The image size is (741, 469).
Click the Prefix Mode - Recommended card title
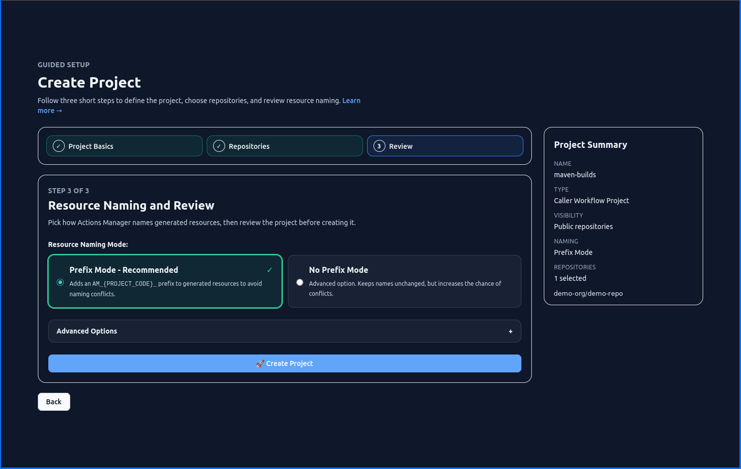(x=124, y=270)
